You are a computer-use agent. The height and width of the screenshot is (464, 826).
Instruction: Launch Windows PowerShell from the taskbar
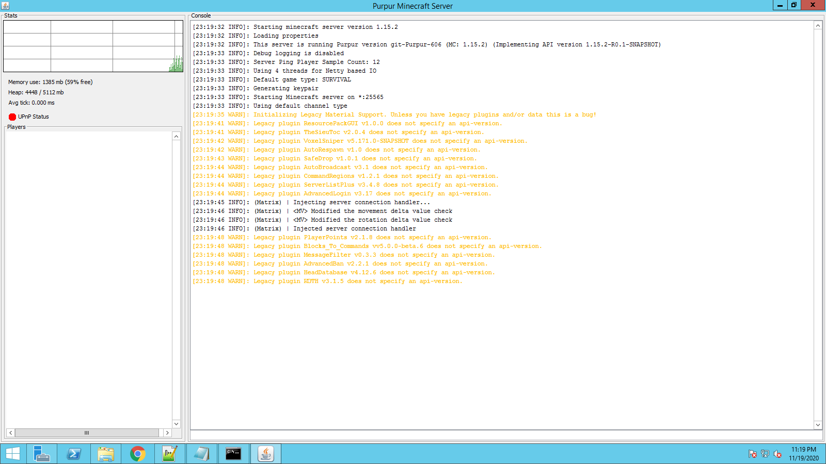[74, 454]
